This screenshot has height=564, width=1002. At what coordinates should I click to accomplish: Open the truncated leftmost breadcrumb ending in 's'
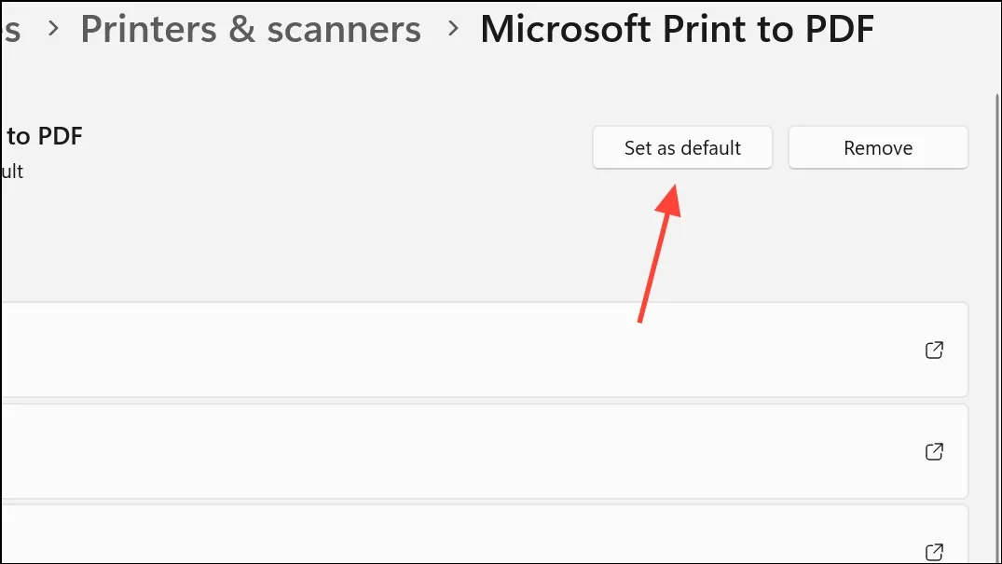pos(11,30)
